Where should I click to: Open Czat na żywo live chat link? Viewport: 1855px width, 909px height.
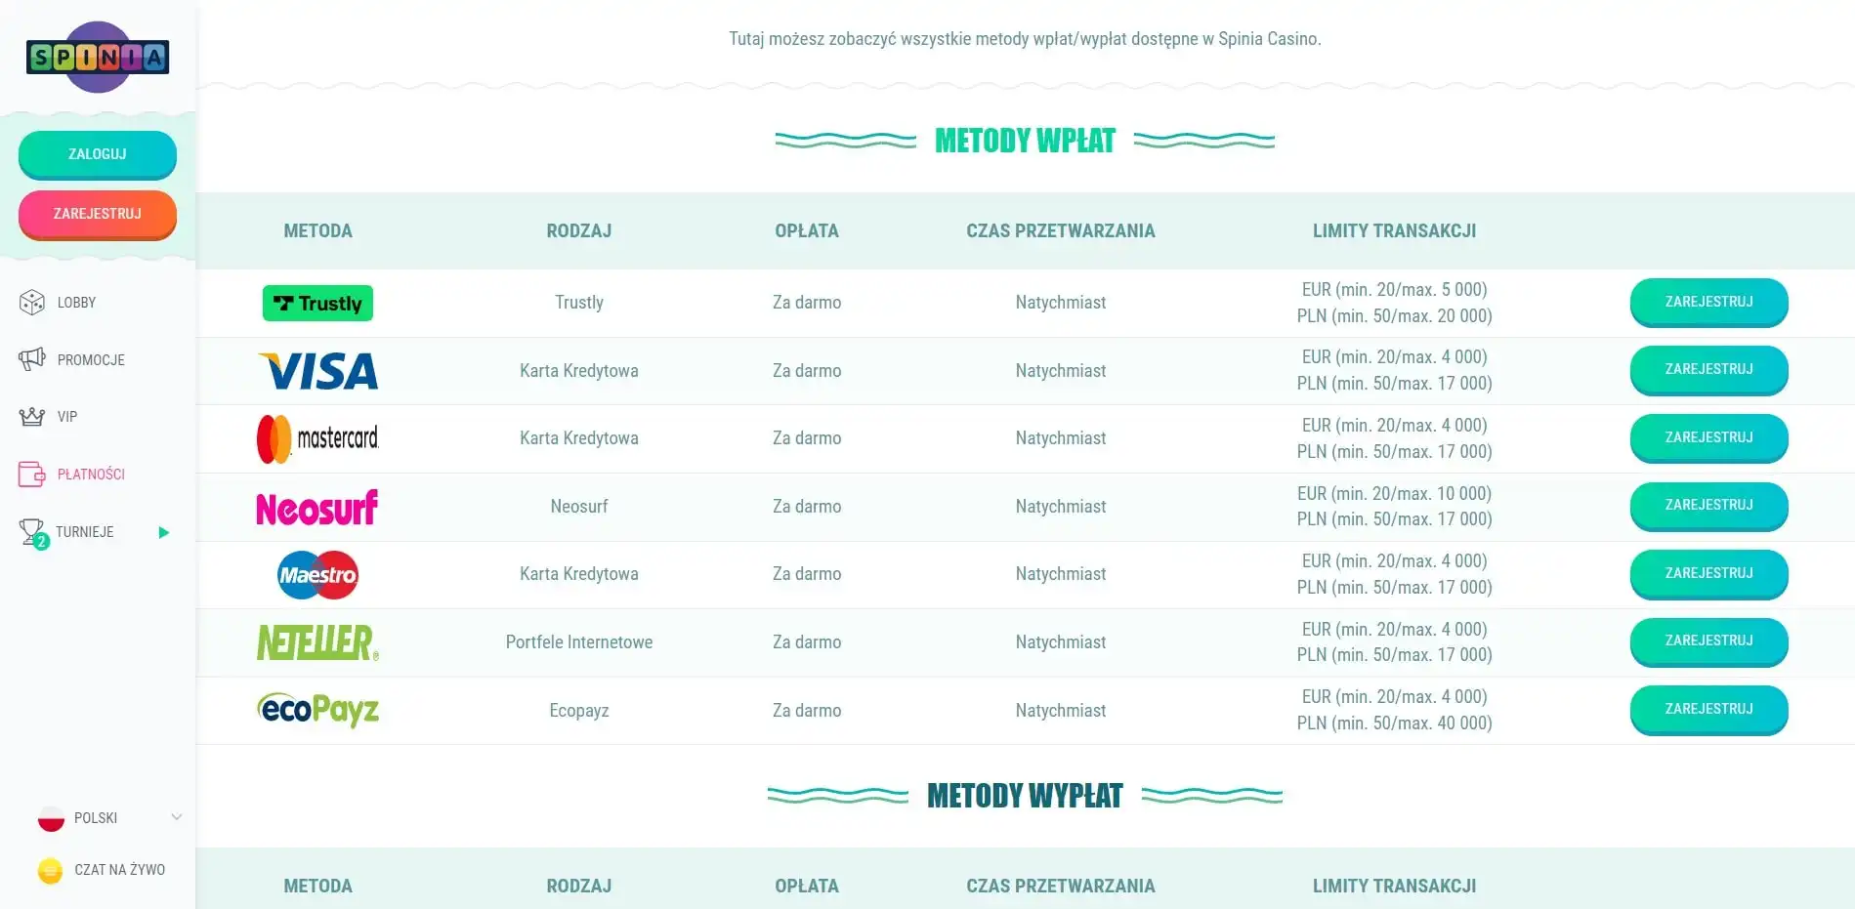[119, 870]
